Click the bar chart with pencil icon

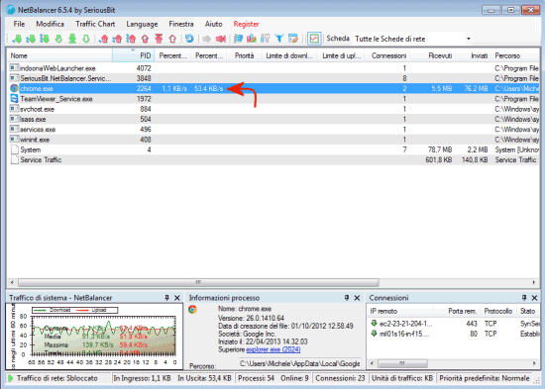point(252,39)
